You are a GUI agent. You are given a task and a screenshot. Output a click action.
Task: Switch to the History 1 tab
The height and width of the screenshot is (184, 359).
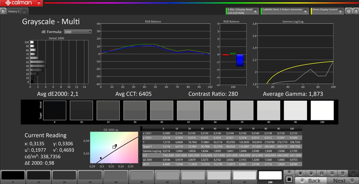pos(14,11)
